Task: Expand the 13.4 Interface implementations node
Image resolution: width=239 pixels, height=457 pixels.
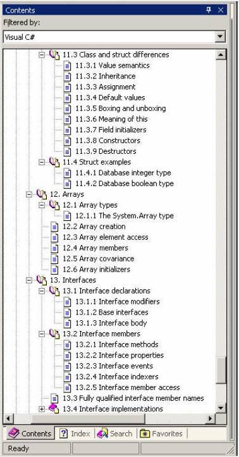Action: 42,409
